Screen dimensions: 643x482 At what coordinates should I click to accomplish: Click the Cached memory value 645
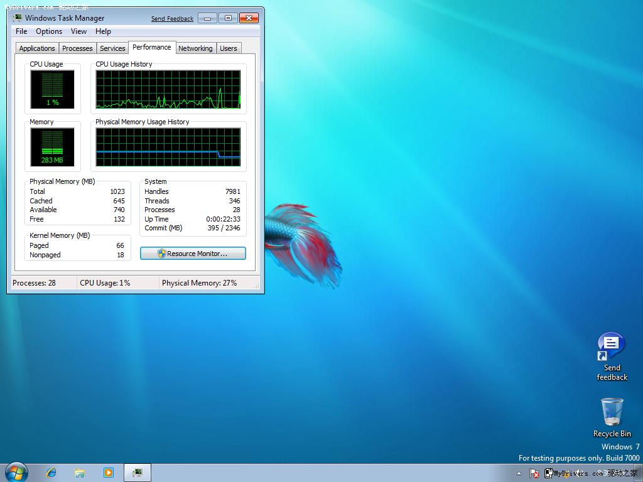click(119, 201)
